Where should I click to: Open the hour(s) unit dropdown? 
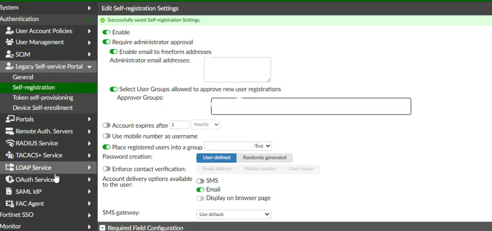[x=205, y=125]
